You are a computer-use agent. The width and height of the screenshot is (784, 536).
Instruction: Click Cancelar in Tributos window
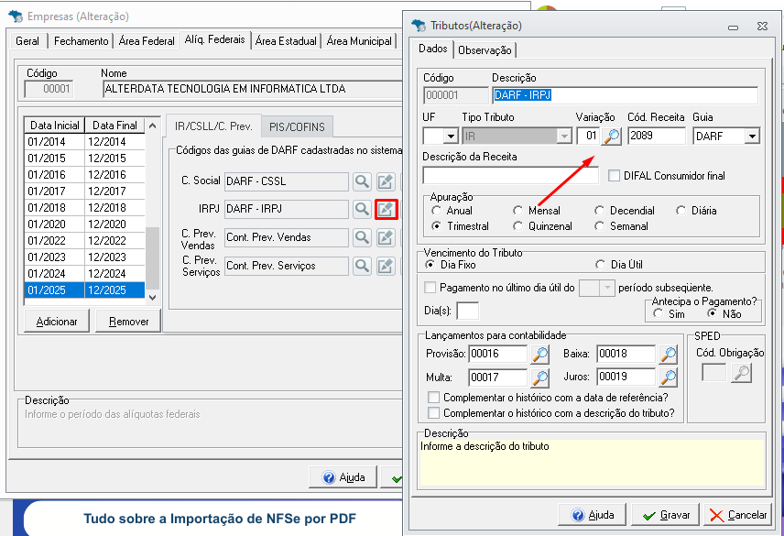pyautogui.click(x=737, y=515)
